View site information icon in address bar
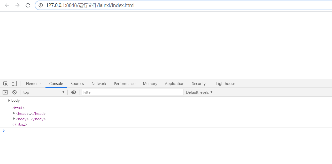 pos(41,5)
